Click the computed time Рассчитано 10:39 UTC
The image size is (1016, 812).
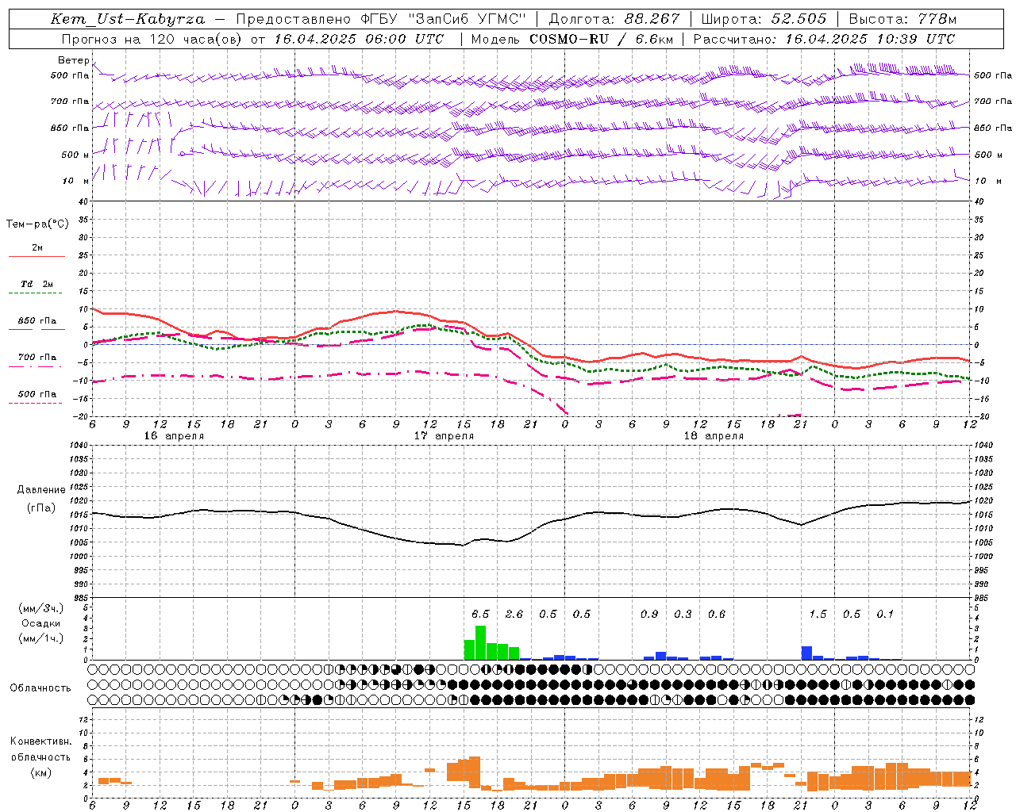click(x=824, y=39)
